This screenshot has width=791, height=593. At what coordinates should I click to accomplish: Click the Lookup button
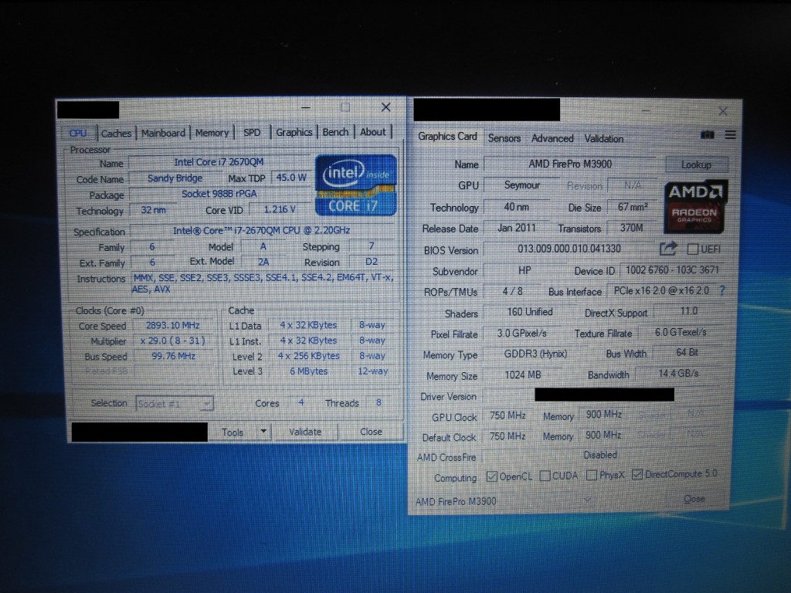coord(696,164)
